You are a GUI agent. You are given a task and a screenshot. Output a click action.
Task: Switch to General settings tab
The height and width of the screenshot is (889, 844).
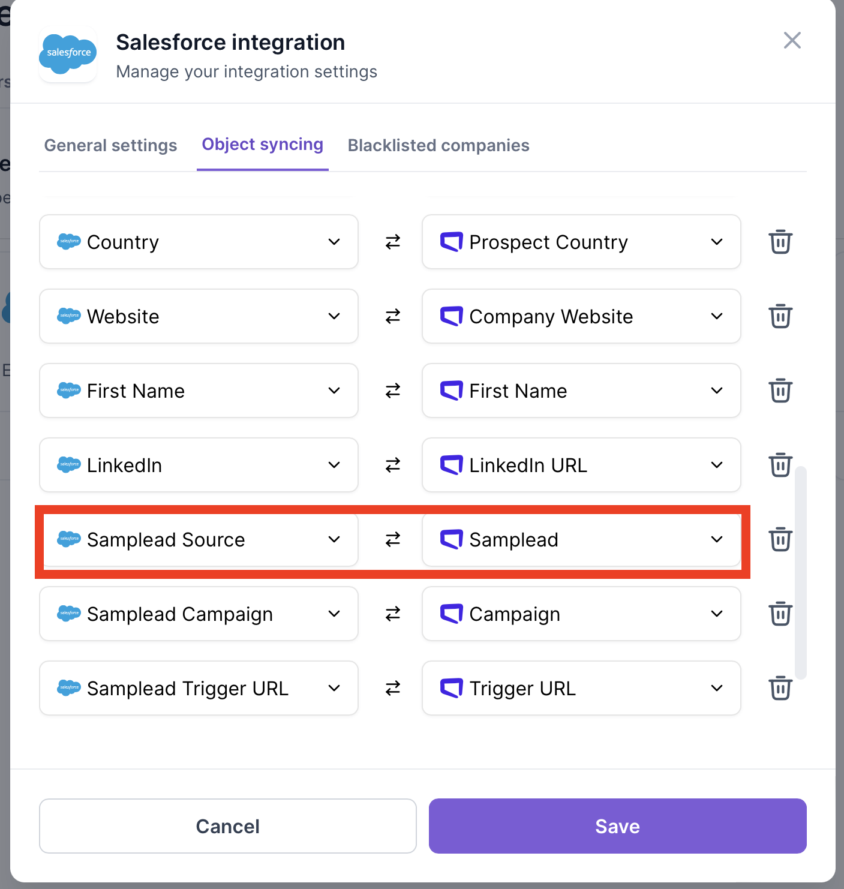click(x=111, y=145)
